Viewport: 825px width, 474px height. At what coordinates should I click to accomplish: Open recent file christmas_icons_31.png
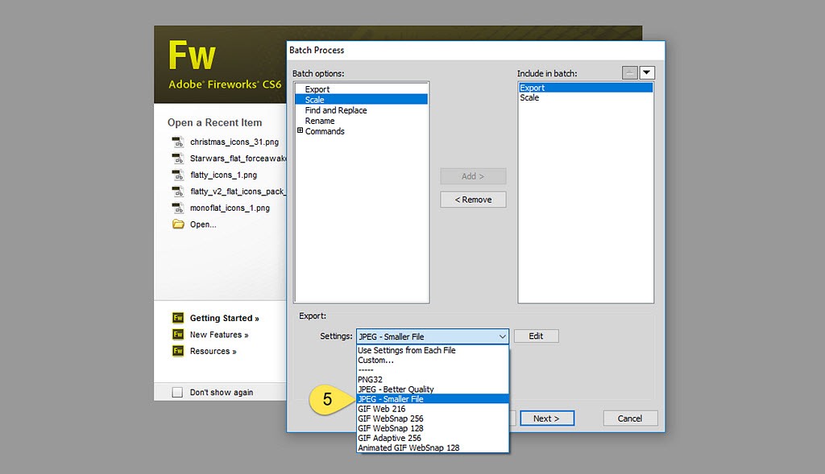234,142
